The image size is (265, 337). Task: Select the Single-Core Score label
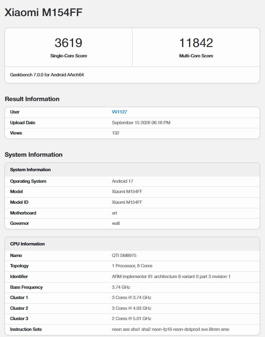pos(69,56)
